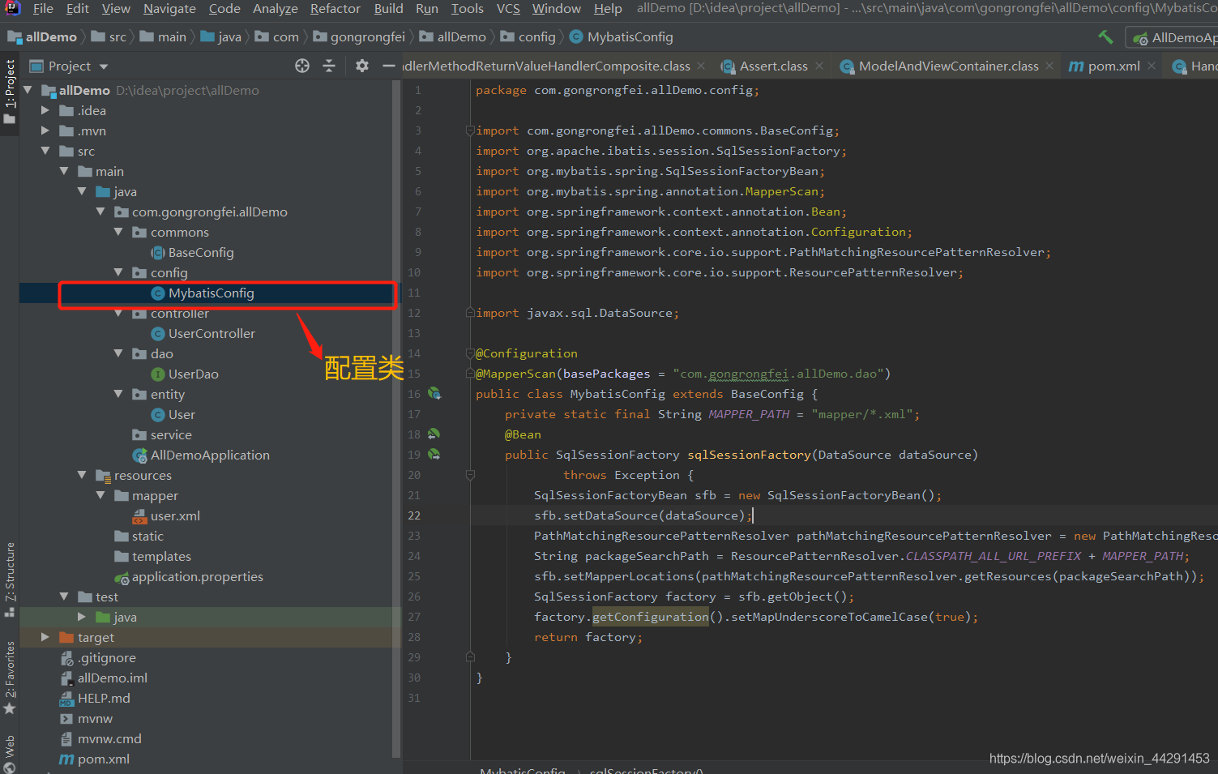Viewport: 1218px width, 774px height.
Task: Click the sqlSessionFactory method name on line 19
Action: pyautogui.click(x=749, y=455)
